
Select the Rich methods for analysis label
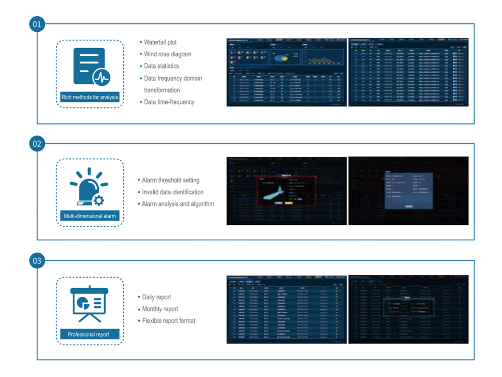pyautogui.click(x=90, y=97)
